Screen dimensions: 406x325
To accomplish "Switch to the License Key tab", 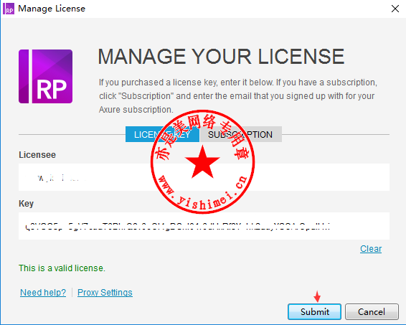I will [162, 134].
